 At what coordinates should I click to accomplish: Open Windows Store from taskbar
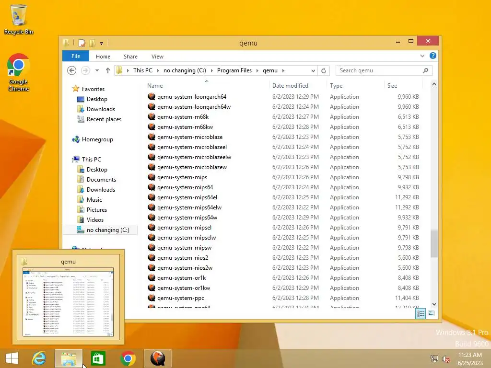pos(98,358)
